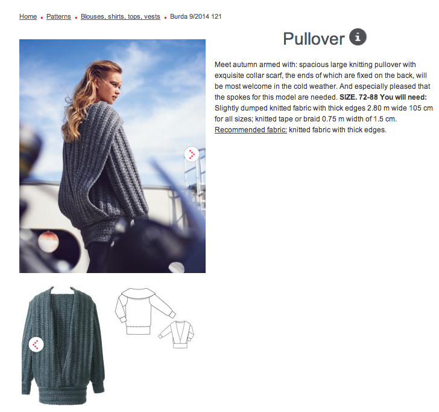Image resolution: width=439 pixels, height=412 pixels.
Task: Click the Pullover heading text
Action: pyautogui.click(x=314, y=39)
